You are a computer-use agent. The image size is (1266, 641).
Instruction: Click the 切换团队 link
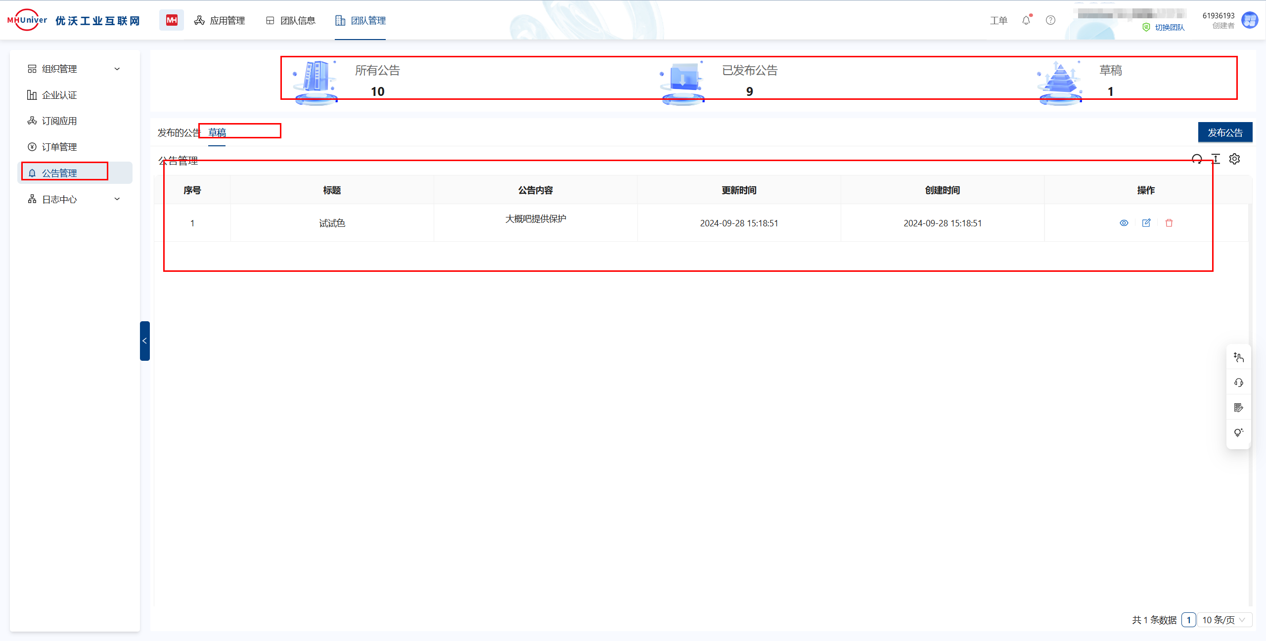pyautogui.click(x=1169, y=28)
